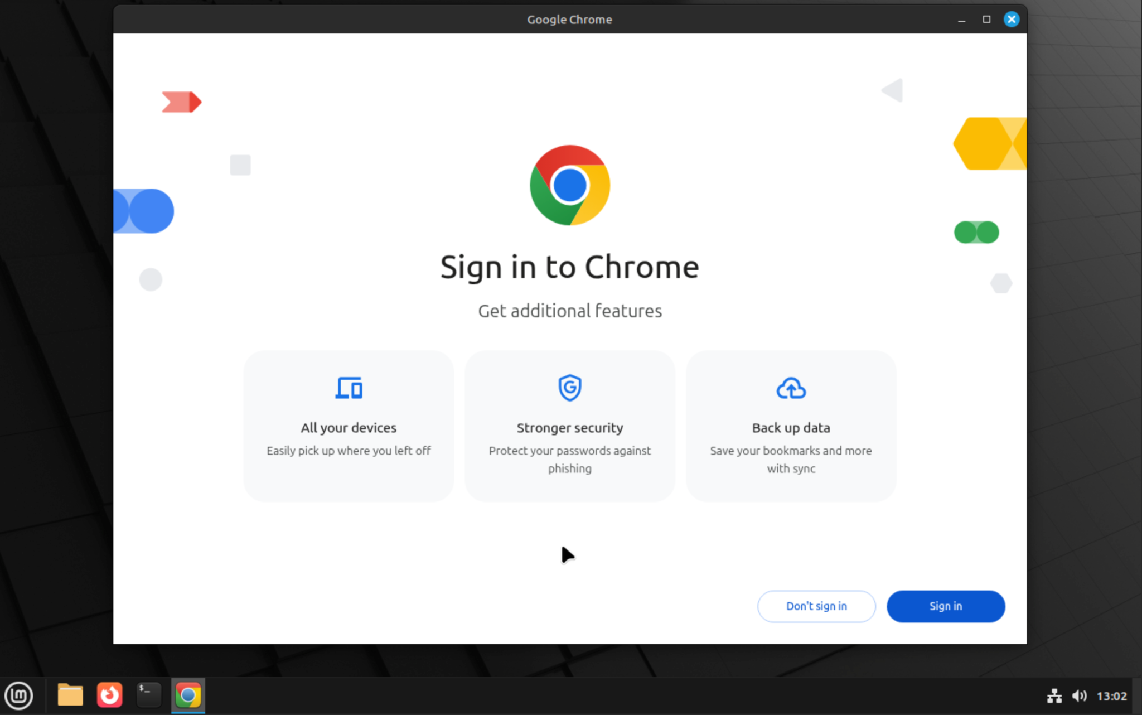Screen dimensions: 1142x715
Task: Open the file manager from the taskbar
Action: click(x=70, y=694)
